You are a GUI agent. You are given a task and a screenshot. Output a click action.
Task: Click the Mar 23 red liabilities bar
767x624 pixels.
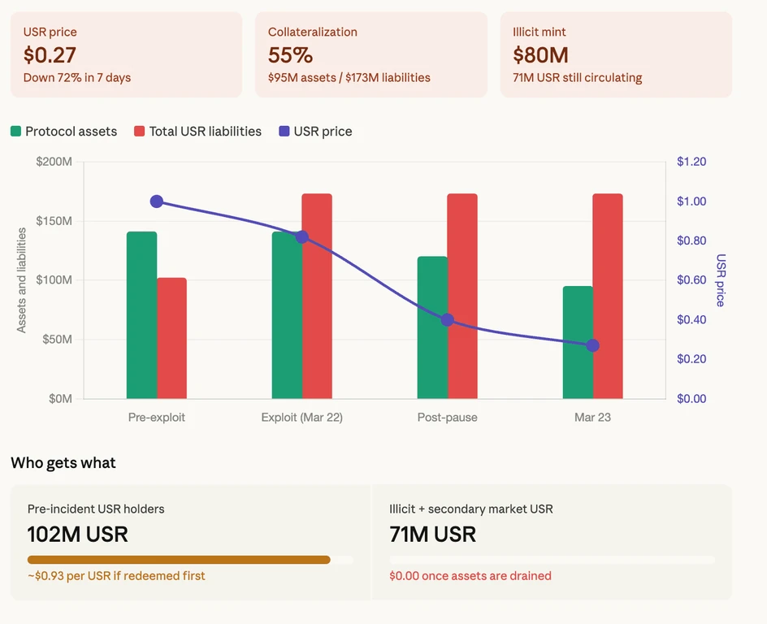(608, 297)
